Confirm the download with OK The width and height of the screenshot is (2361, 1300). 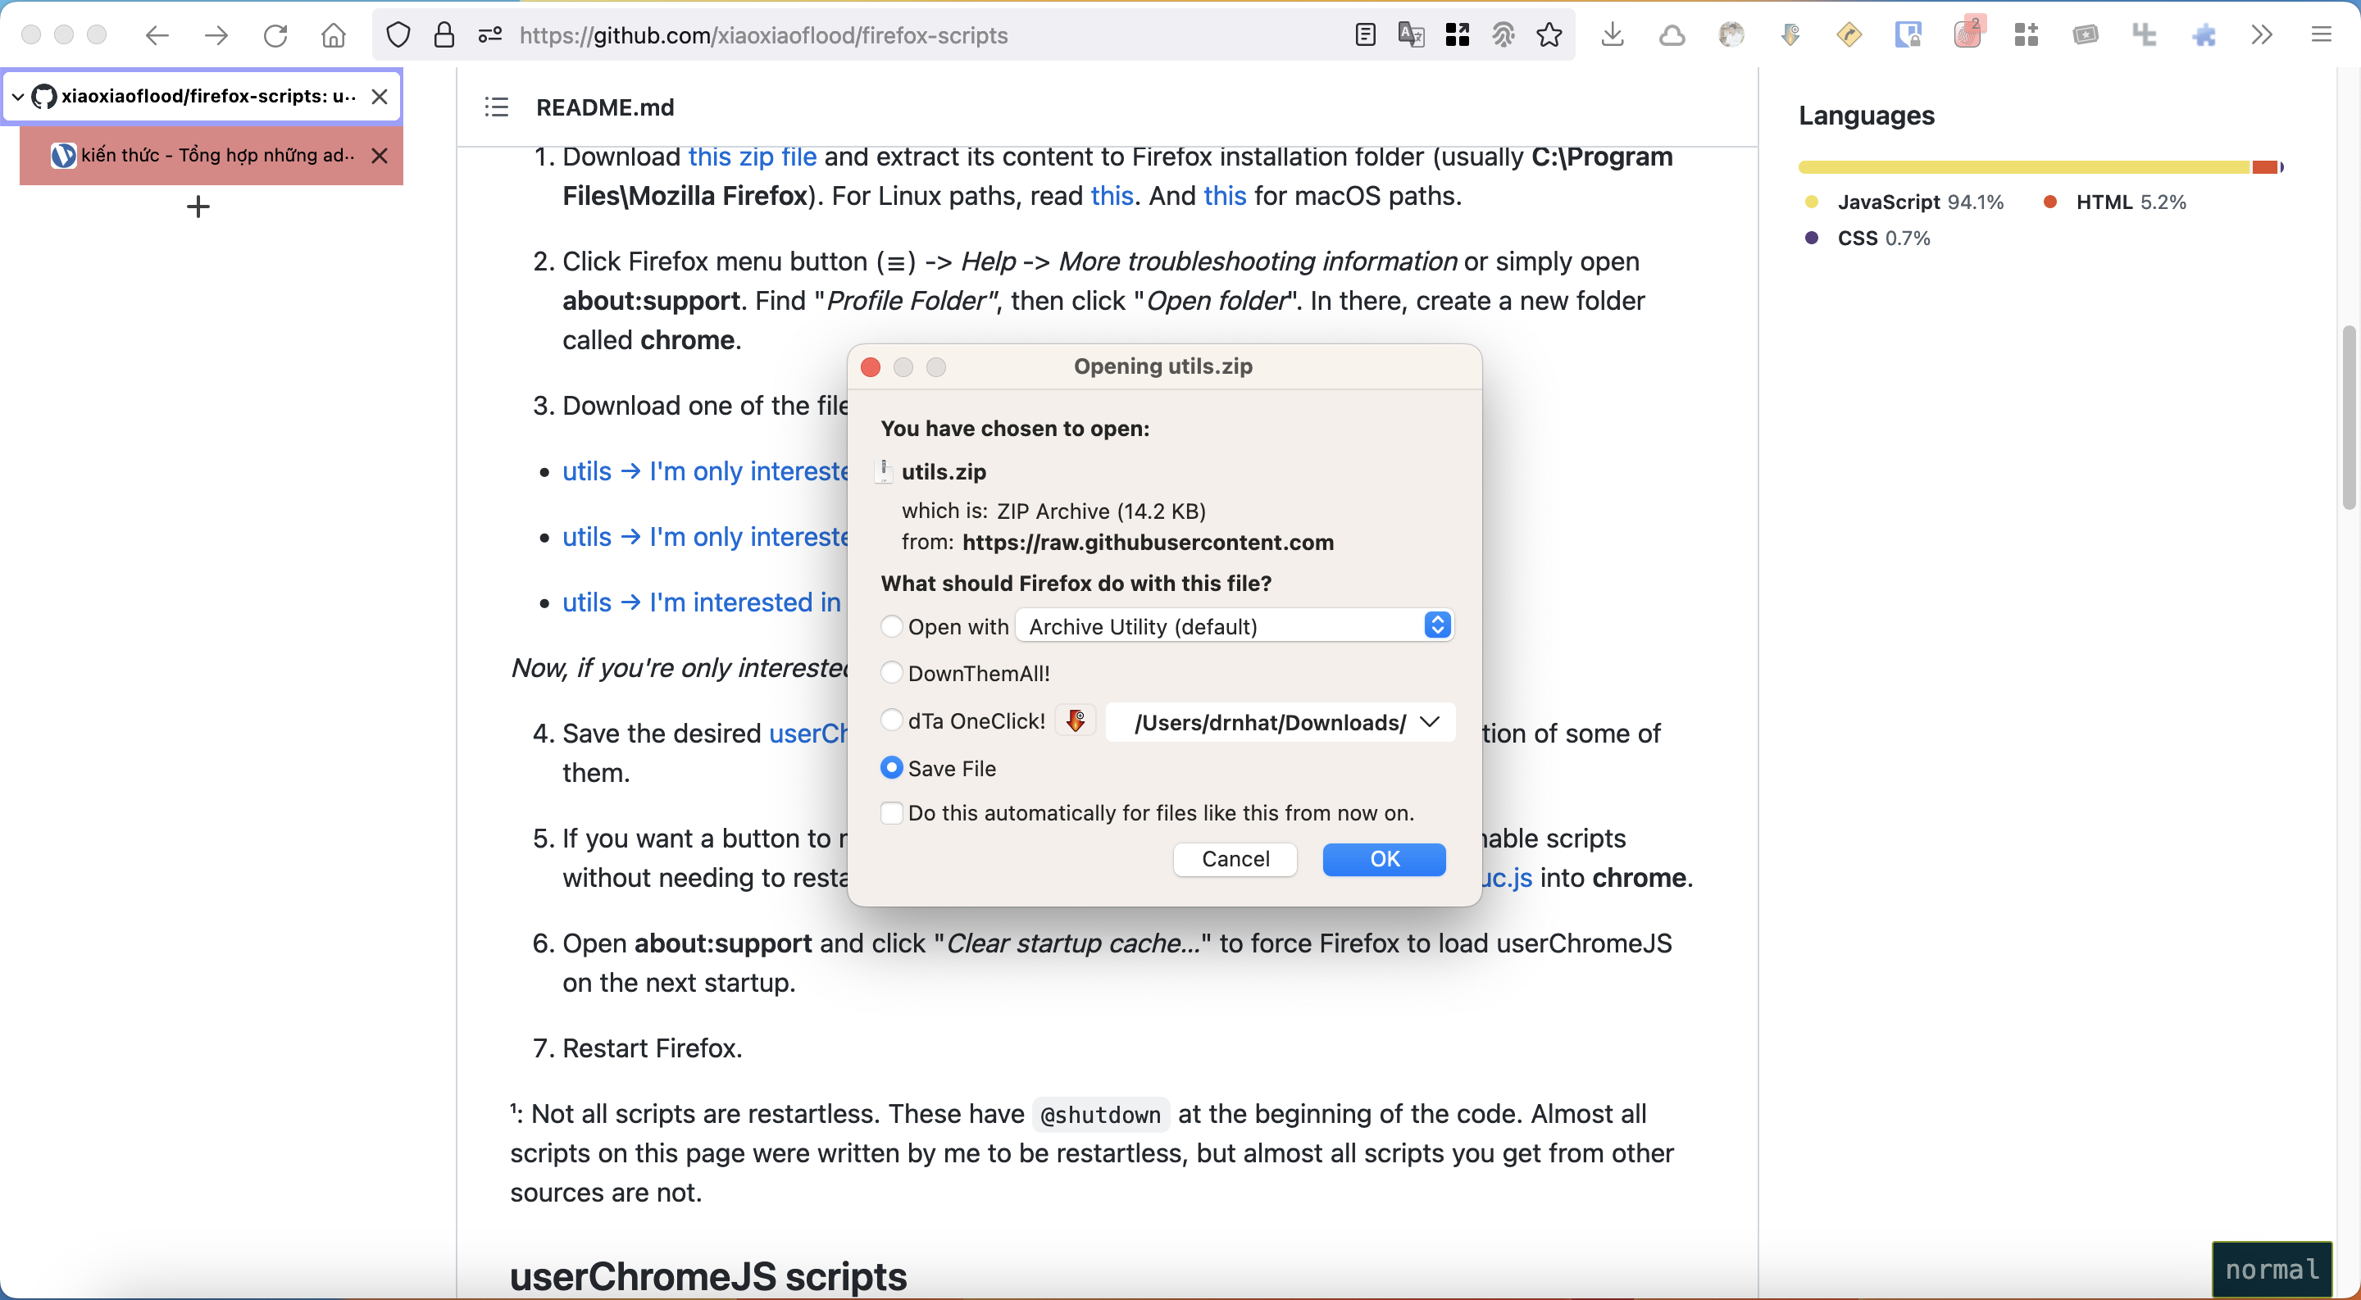click(1384, 858)
